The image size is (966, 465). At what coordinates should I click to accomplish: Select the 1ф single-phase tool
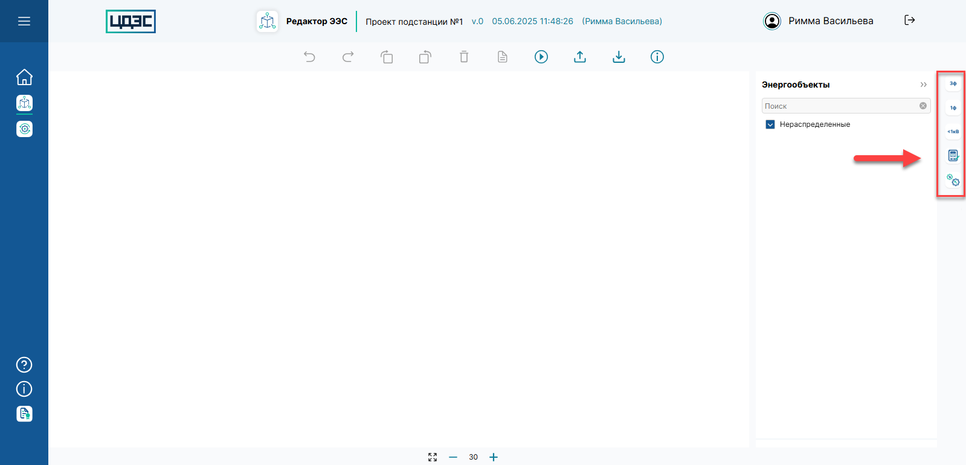coord(953,107)
